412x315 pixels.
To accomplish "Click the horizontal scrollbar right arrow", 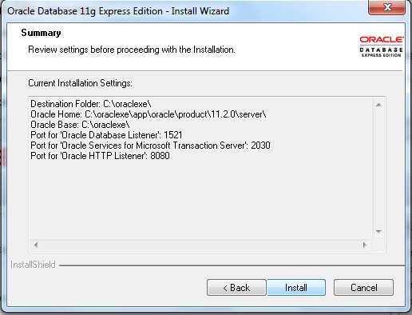I will click(x=365, y=245).
